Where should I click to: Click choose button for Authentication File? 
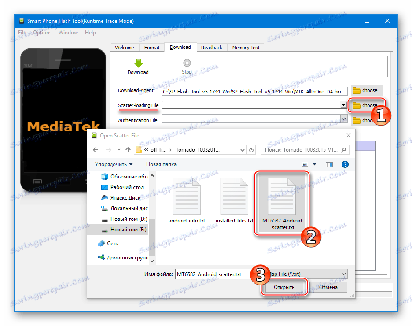point(364,120)
